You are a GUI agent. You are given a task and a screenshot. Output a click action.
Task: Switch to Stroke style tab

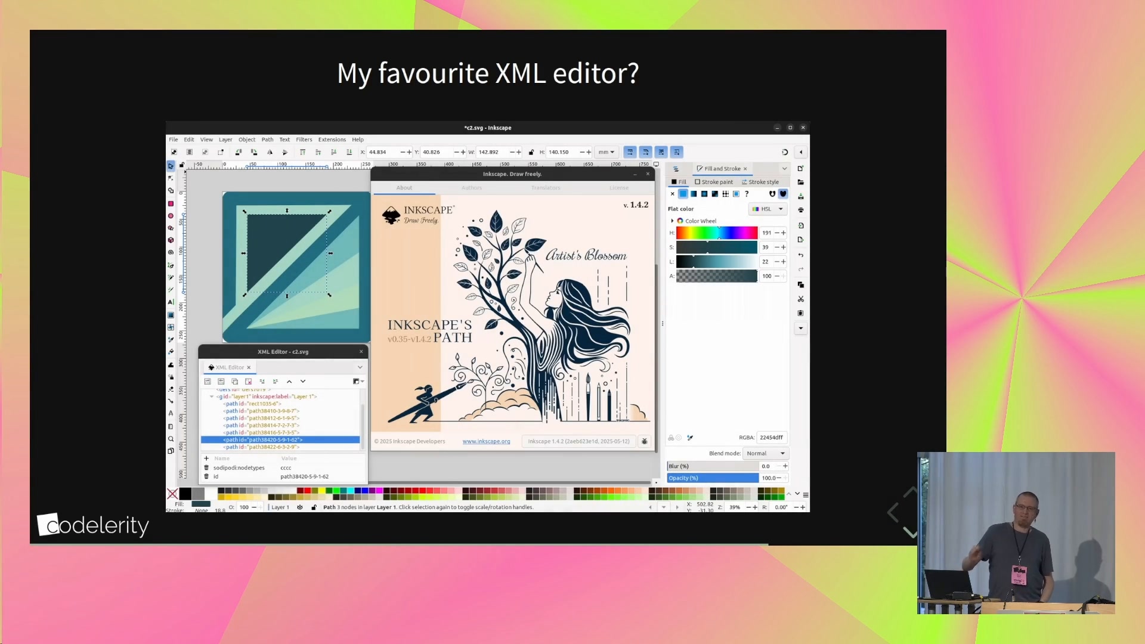(x=760, y=182)
